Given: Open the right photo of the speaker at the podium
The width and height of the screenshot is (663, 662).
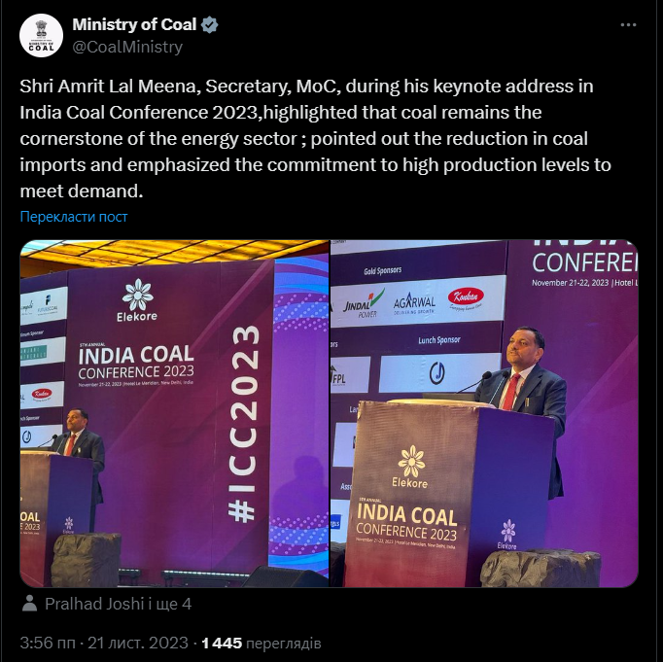Looking at the screenshot, I should tap(484, 413).
